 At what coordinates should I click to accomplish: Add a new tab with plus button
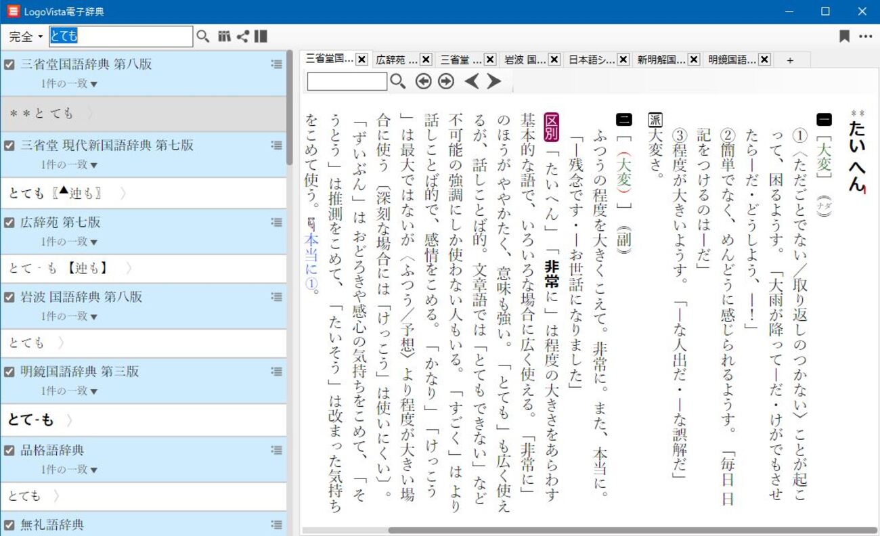pyautogui.click(x=790, y=60)
